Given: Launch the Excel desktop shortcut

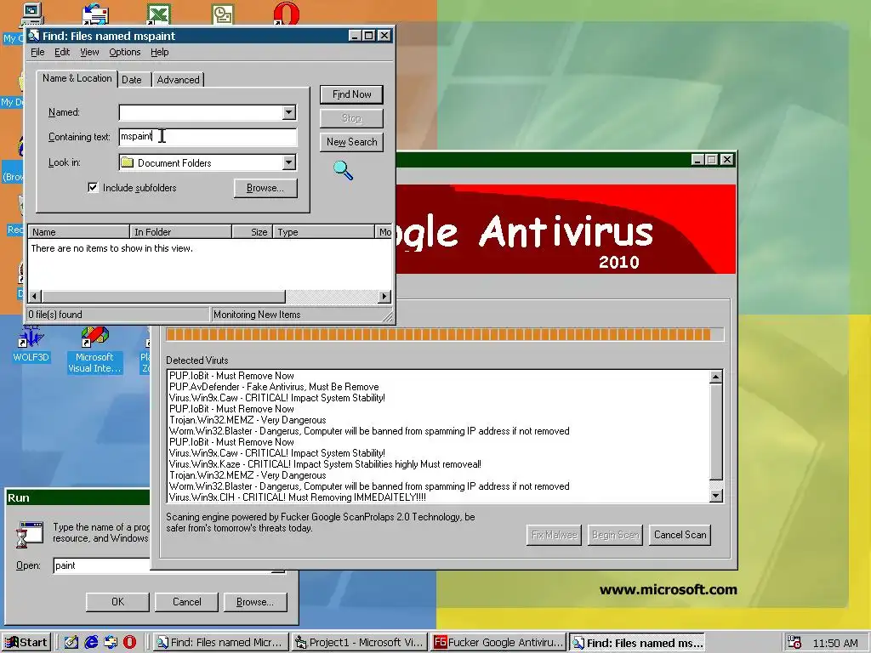Looking at the screenshot, I should point(158,14).
